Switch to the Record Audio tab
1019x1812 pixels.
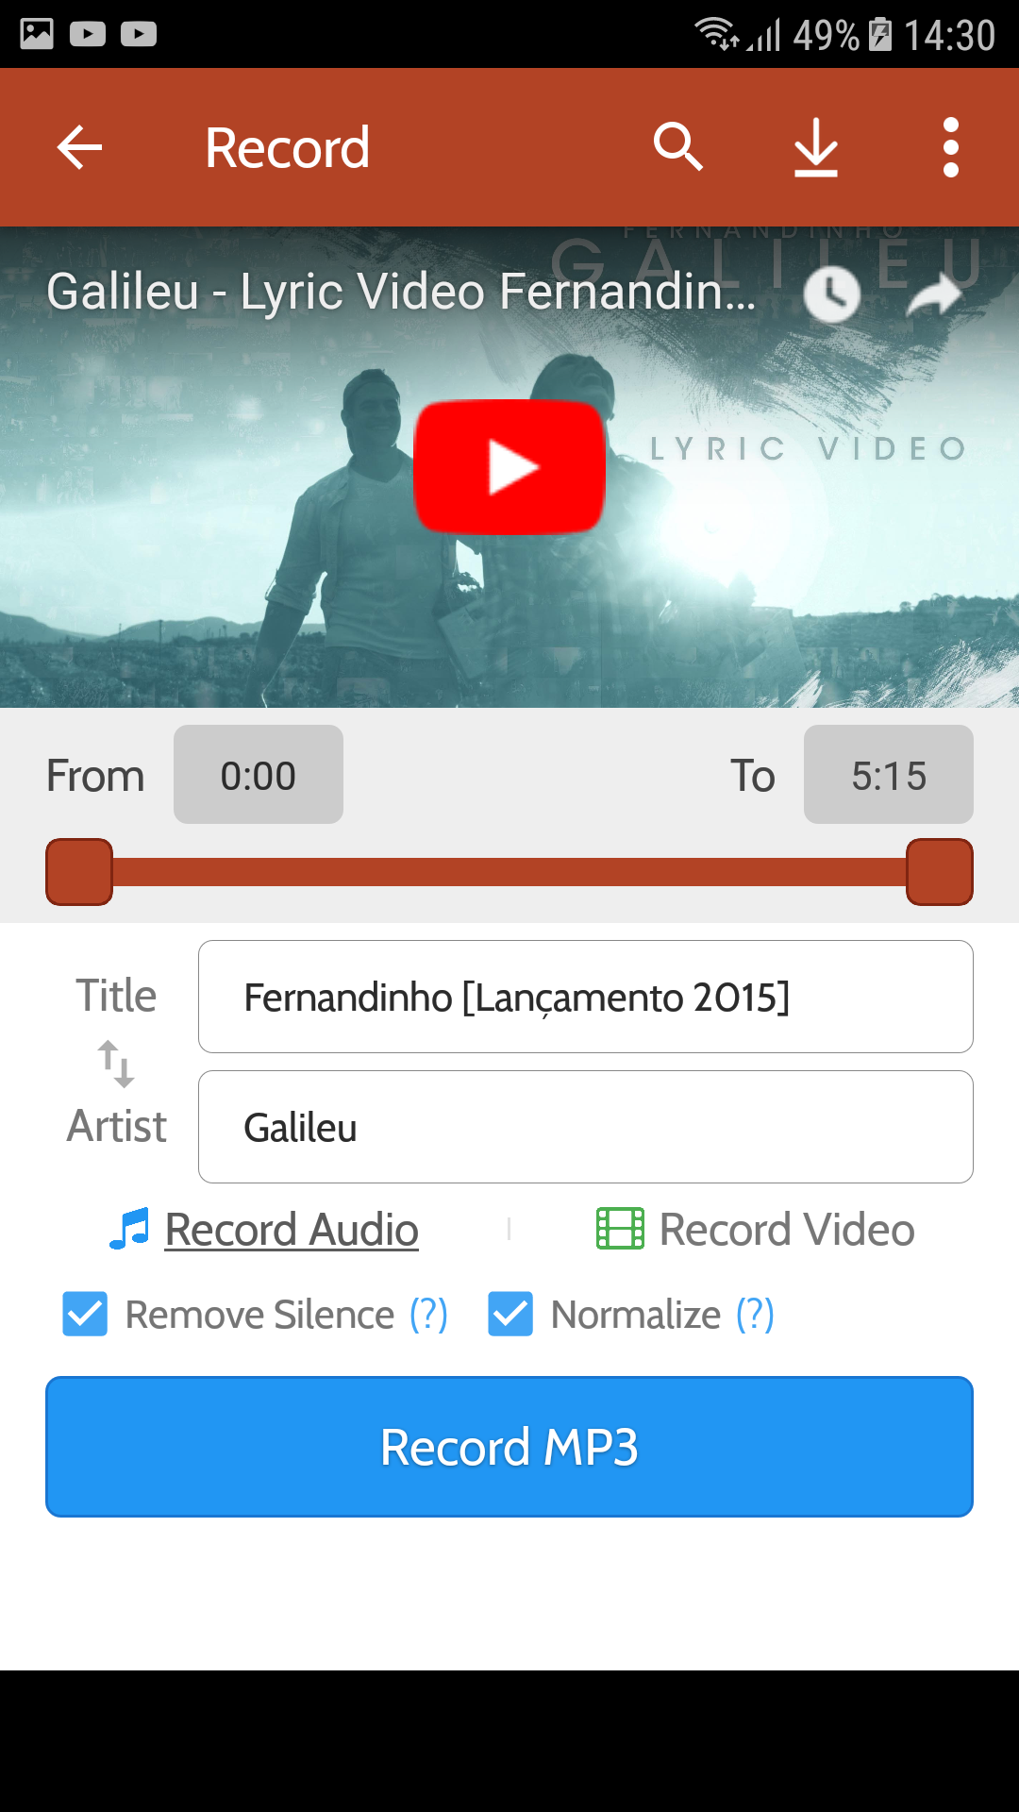(292, 1229)
